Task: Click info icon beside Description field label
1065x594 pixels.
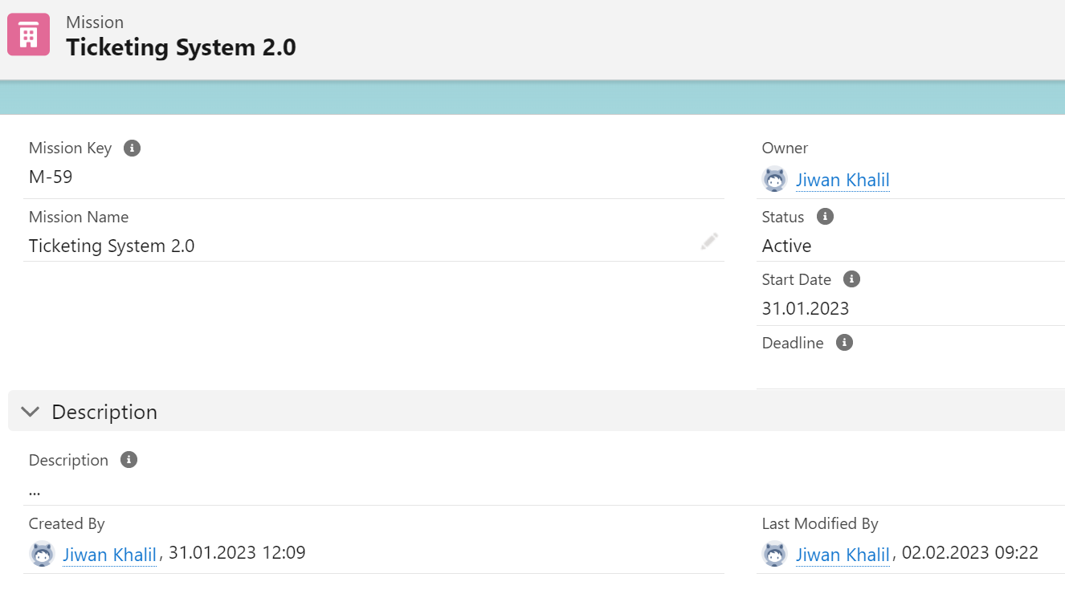Action: (129, 460)
